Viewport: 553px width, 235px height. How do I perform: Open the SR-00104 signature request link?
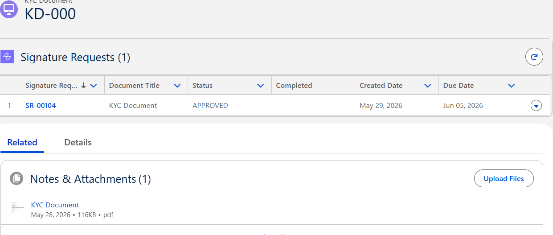coord(41,106)
